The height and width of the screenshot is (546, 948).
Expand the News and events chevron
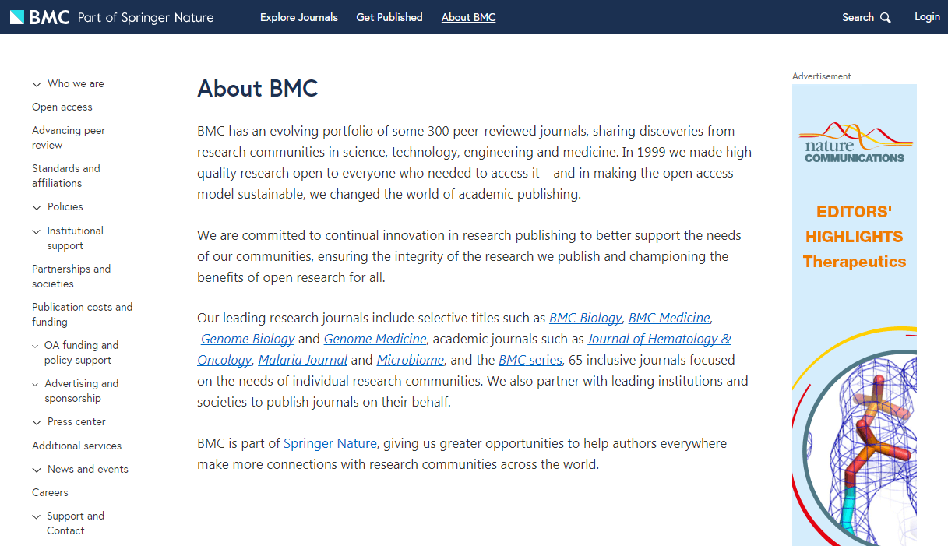click(x=37, y=470)
